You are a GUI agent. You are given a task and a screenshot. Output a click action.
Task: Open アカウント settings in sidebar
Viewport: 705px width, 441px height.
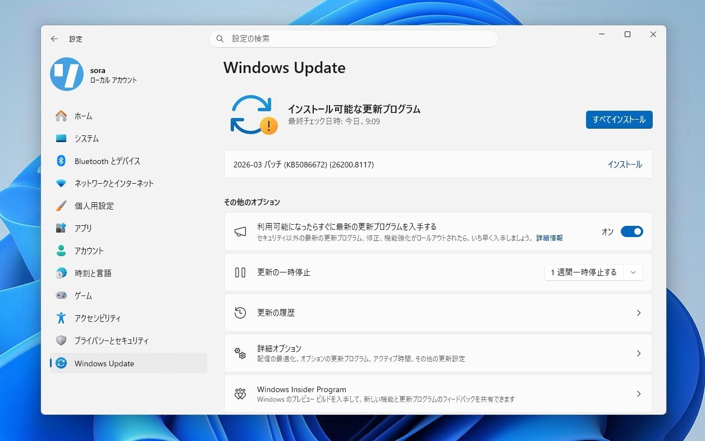tap(129, 251)
